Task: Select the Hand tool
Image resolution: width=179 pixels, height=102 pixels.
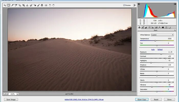Action: [x=8, y=5]
